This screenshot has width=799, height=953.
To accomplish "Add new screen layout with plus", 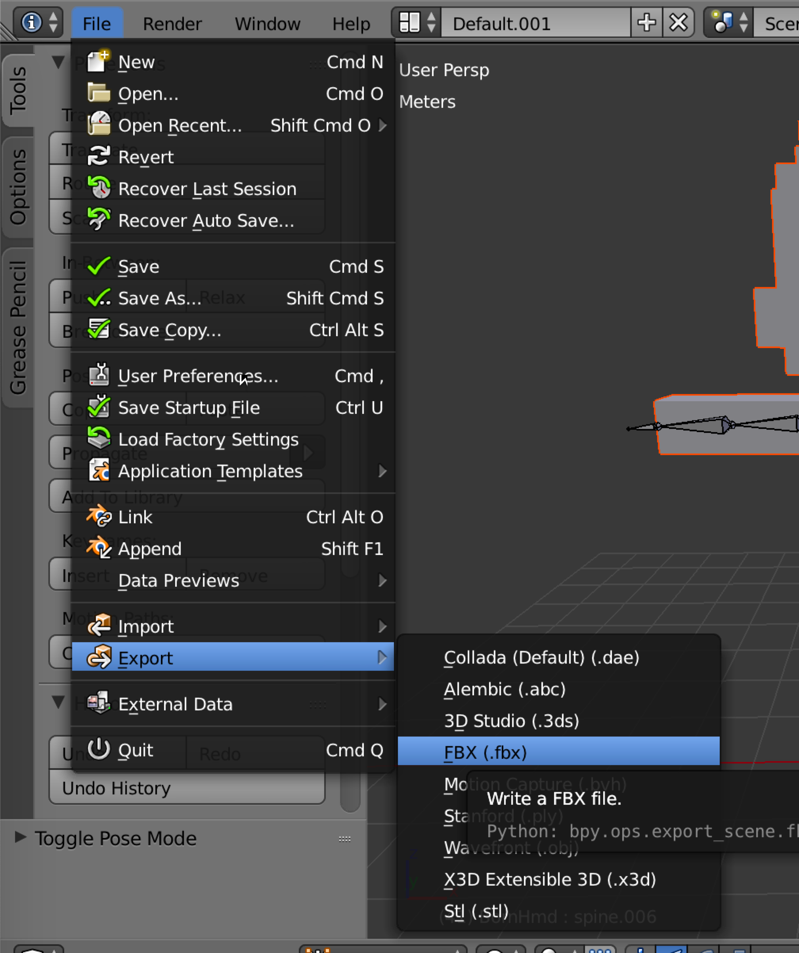I will [646, 22].
